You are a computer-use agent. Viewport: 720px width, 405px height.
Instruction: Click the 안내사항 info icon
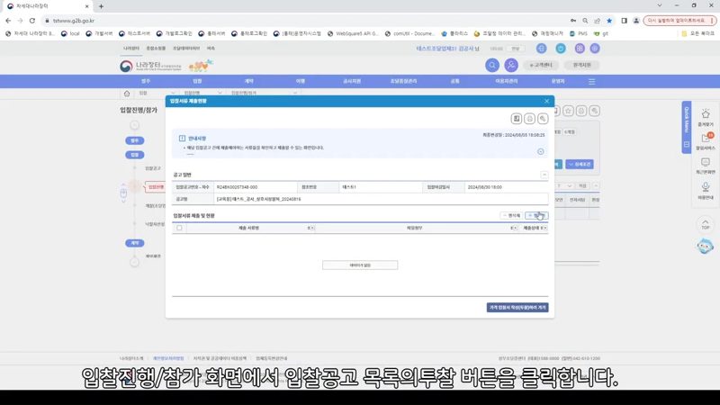(x=182, y=139)
